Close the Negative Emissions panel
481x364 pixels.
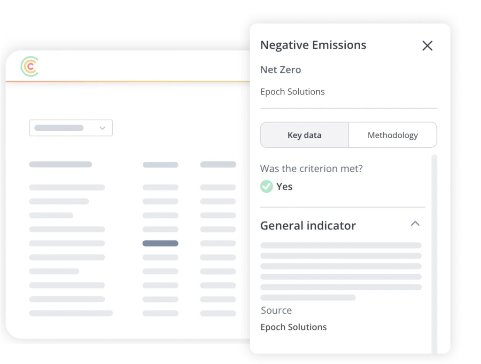(427, 46)
